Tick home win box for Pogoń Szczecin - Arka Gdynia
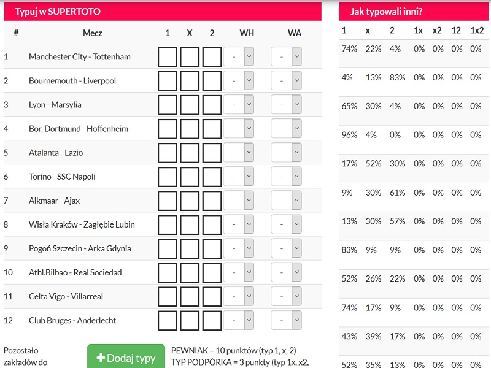 coord(168,249)
